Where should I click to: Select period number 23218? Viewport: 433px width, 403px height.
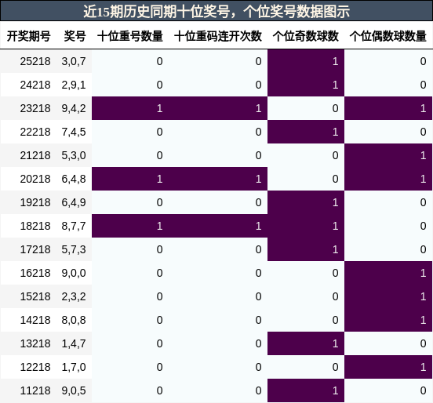(x=35, y=108)
